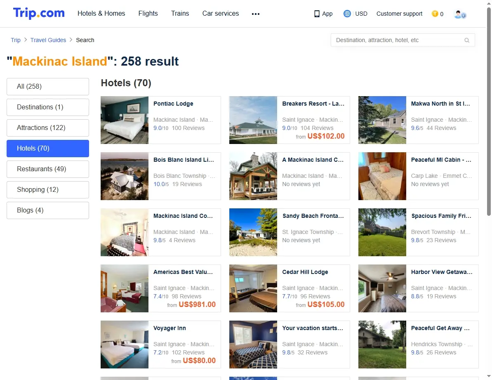Select the Restaurants (49) filter
The image size is (492, 380).
tap(48, 169)
